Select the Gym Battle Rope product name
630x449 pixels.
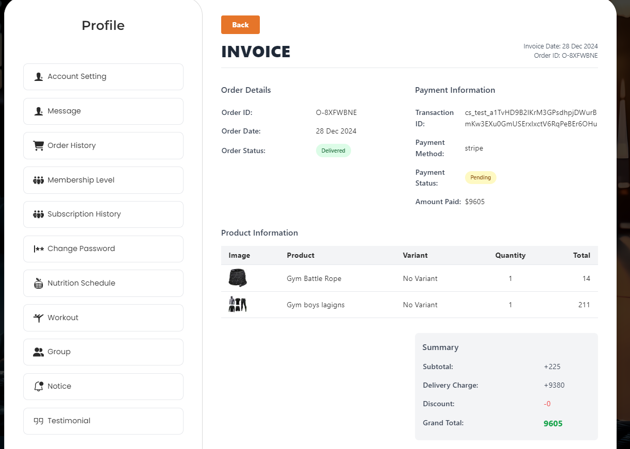coord(314,278)
